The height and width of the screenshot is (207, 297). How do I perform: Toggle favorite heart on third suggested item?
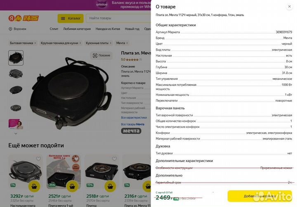click(114, 159)
